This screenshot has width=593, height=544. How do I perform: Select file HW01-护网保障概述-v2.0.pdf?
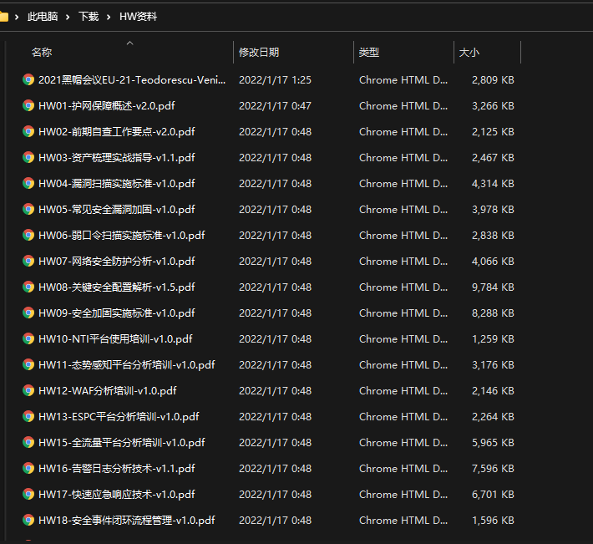107,105
